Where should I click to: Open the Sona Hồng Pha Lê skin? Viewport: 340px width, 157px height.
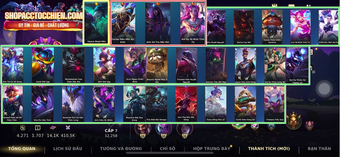pyautogui.click(x=216, y=104)
